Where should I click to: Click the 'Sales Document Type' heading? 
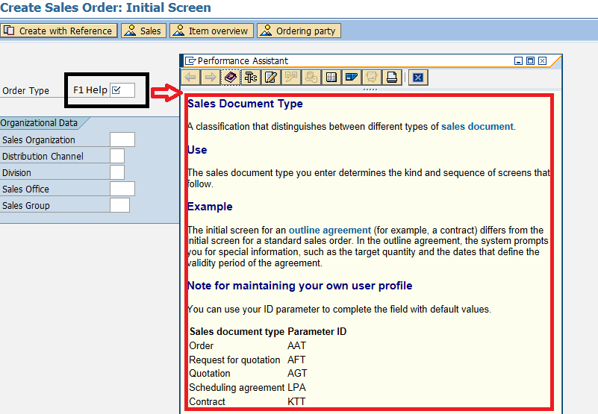245,104
